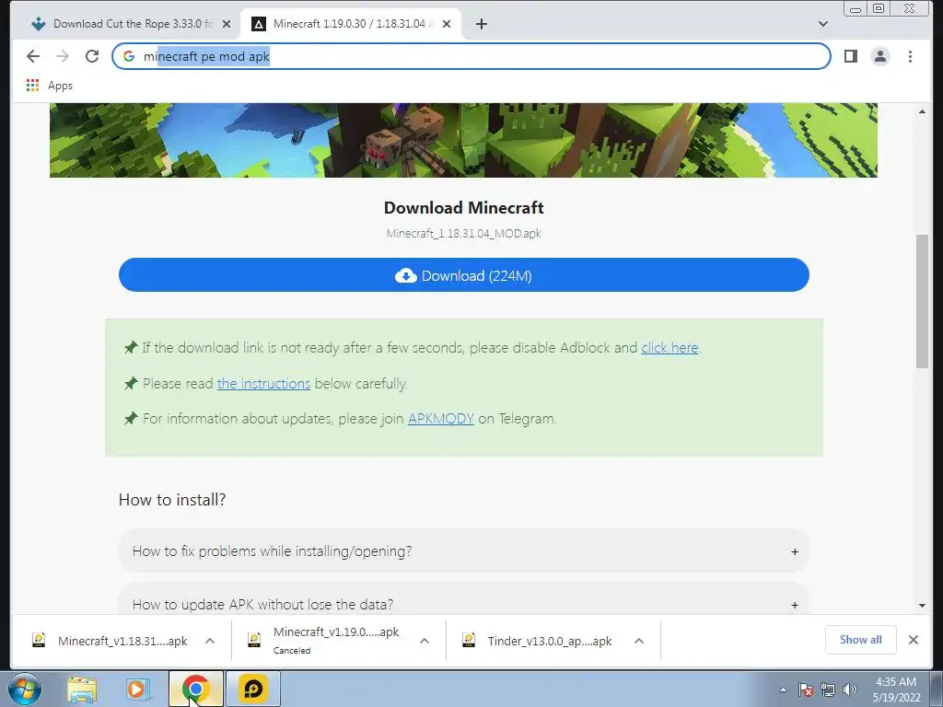Click the file icon of Minecraft_v1.18.31 download
Screen dimensions: 943x707
[39, 641]
